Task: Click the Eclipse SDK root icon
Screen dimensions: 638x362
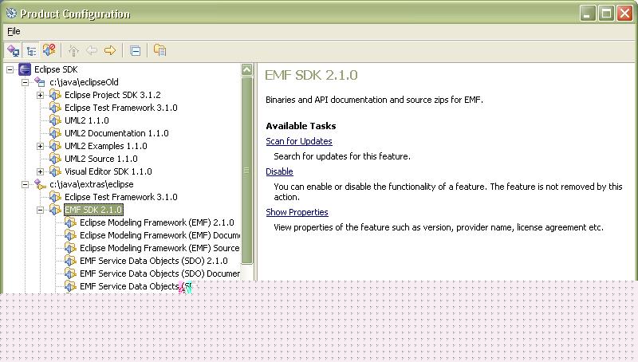Action: point(25,69)
